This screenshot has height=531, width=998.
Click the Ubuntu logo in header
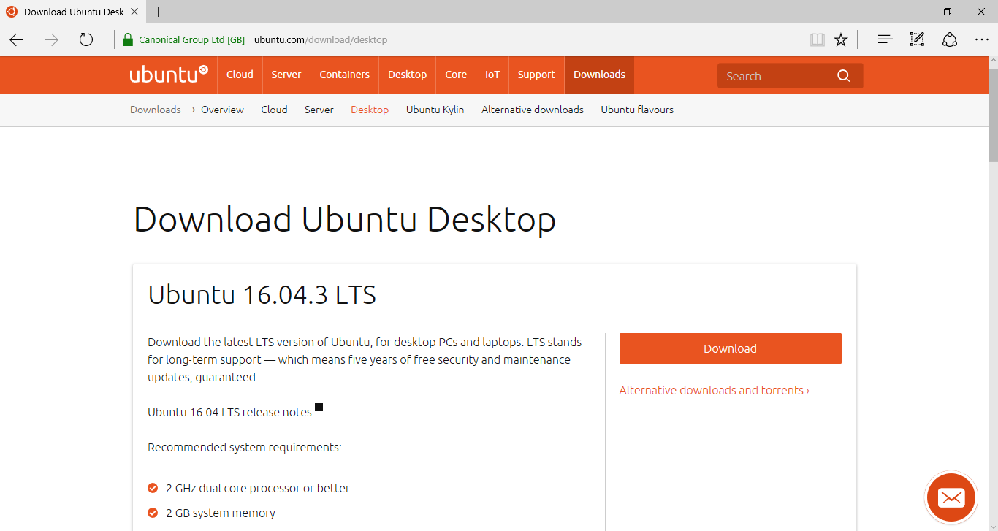tap(169, 75)
